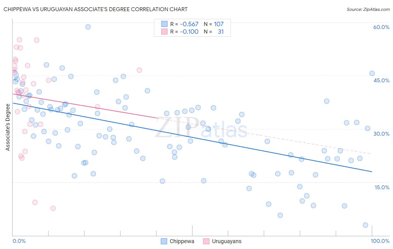The image size is (393, 249).
Task: Click the chart title text
Action: click(96, 9)
